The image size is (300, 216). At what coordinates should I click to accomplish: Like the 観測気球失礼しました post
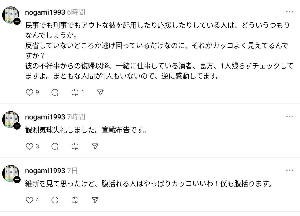coord(30,146)
